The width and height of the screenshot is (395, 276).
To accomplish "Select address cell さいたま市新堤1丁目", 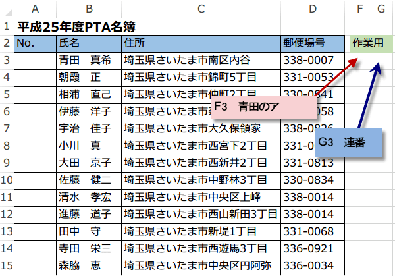I will click(201, 232).
